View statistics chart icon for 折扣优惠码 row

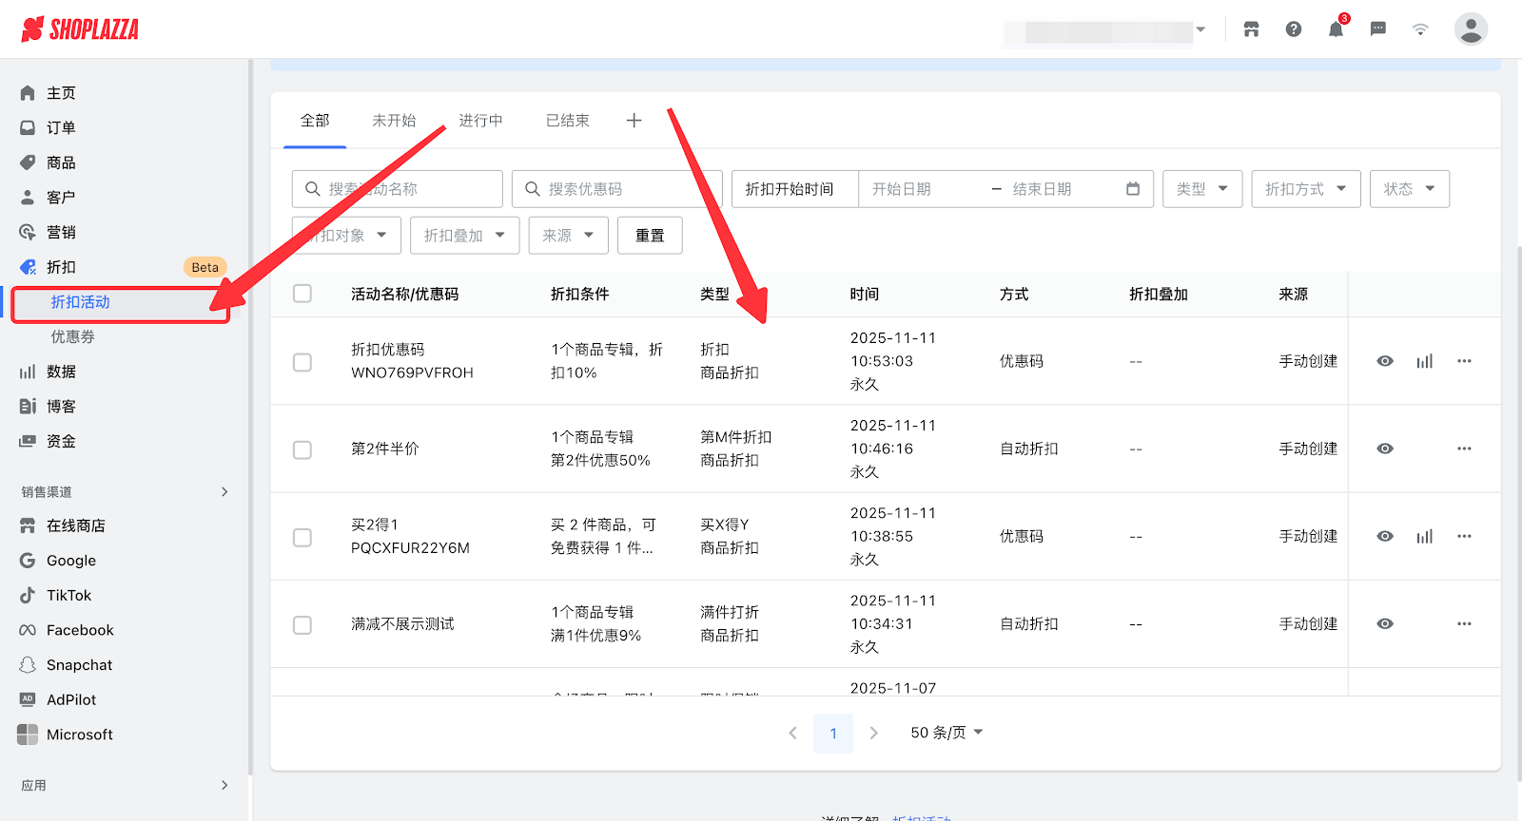tap(1424, 361)
